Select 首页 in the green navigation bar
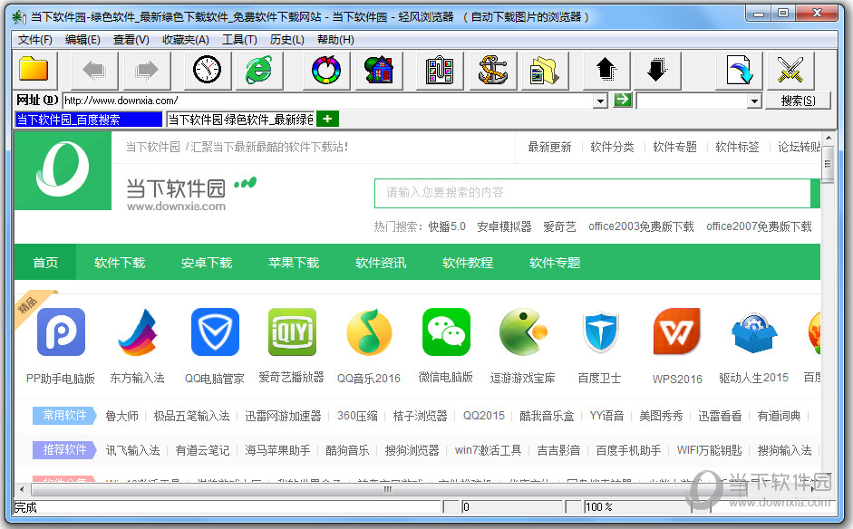This screenshot has width=853, height=529. [x=45, y=263]
